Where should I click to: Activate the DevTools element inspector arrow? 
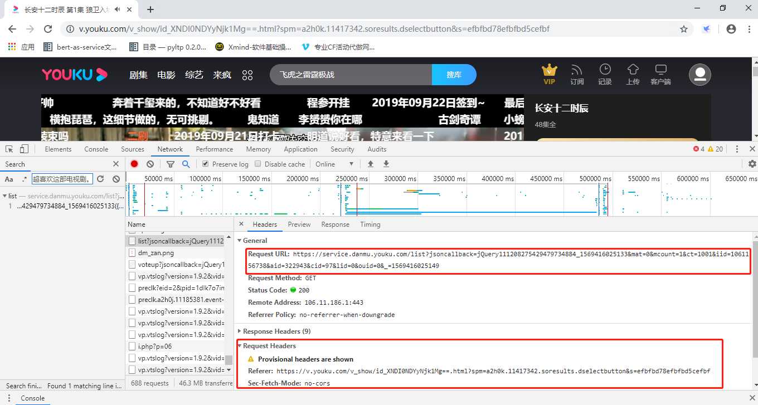pyautogui.click(x=9, y=149)
